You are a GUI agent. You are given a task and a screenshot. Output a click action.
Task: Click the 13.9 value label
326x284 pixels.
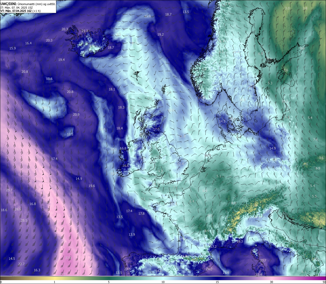click(132, 234)
